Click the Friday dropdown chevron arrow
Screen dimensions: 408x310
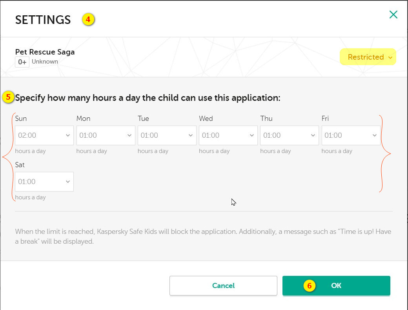[374, 135]
